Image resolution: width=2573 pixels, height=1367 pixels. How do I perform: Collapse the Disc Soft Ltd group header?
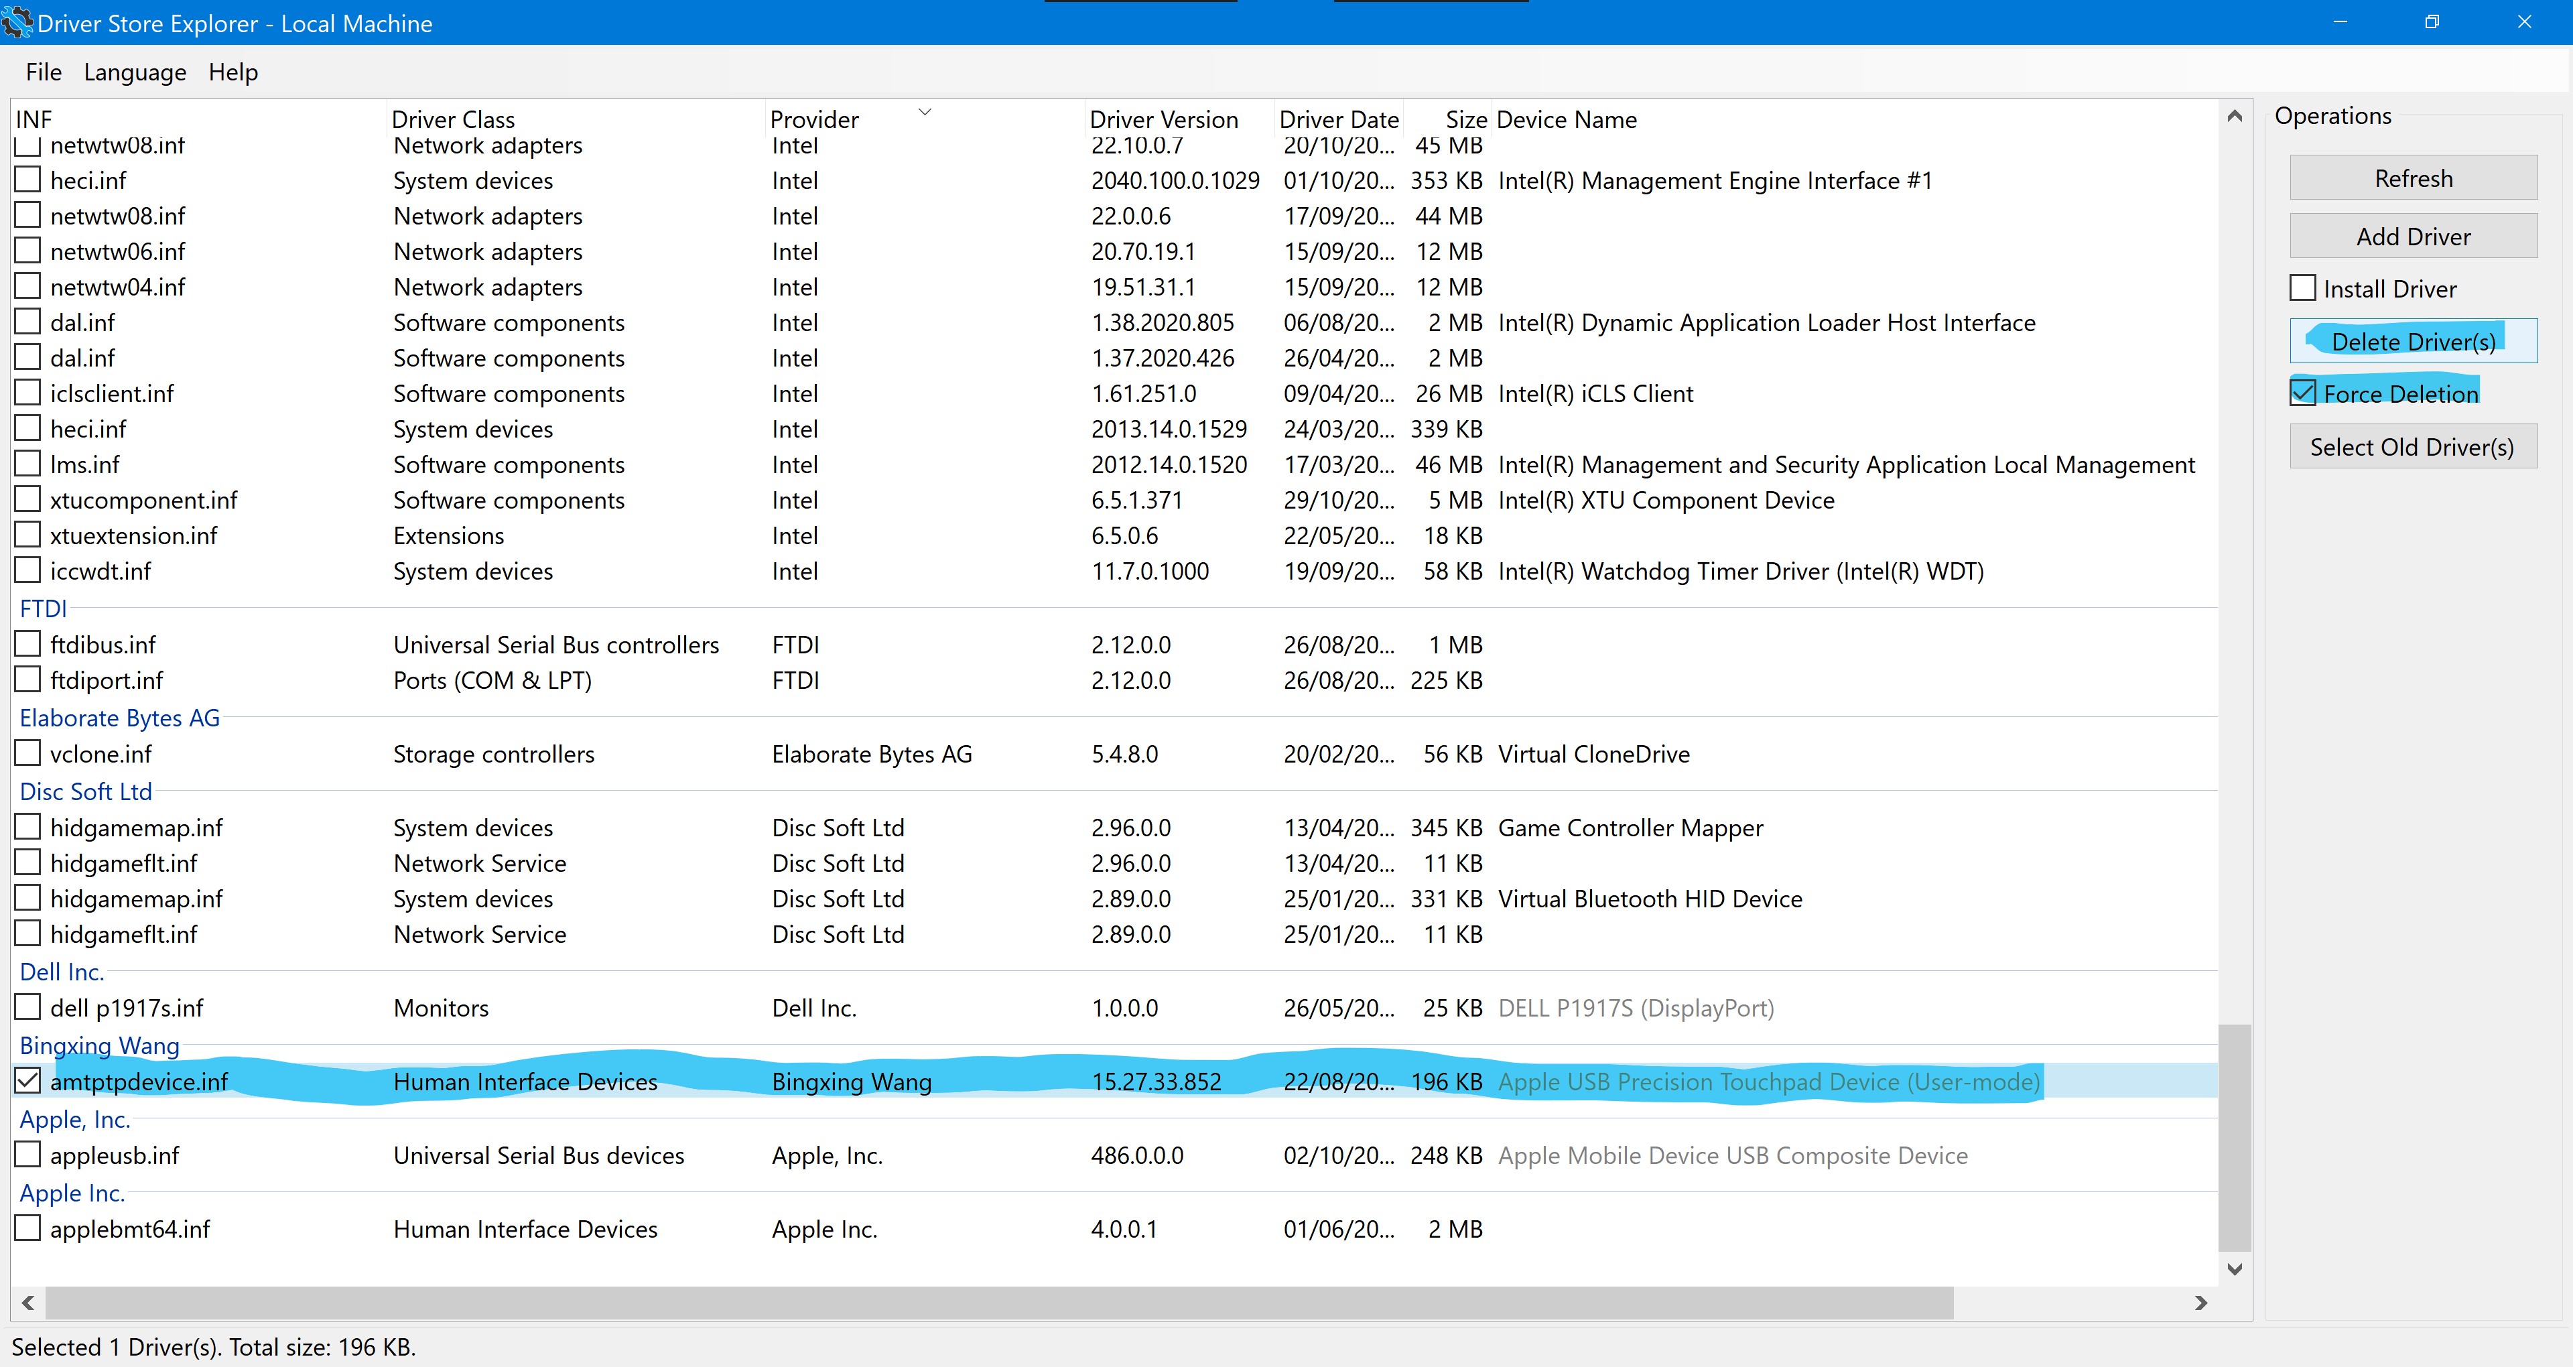coord(86,791)
